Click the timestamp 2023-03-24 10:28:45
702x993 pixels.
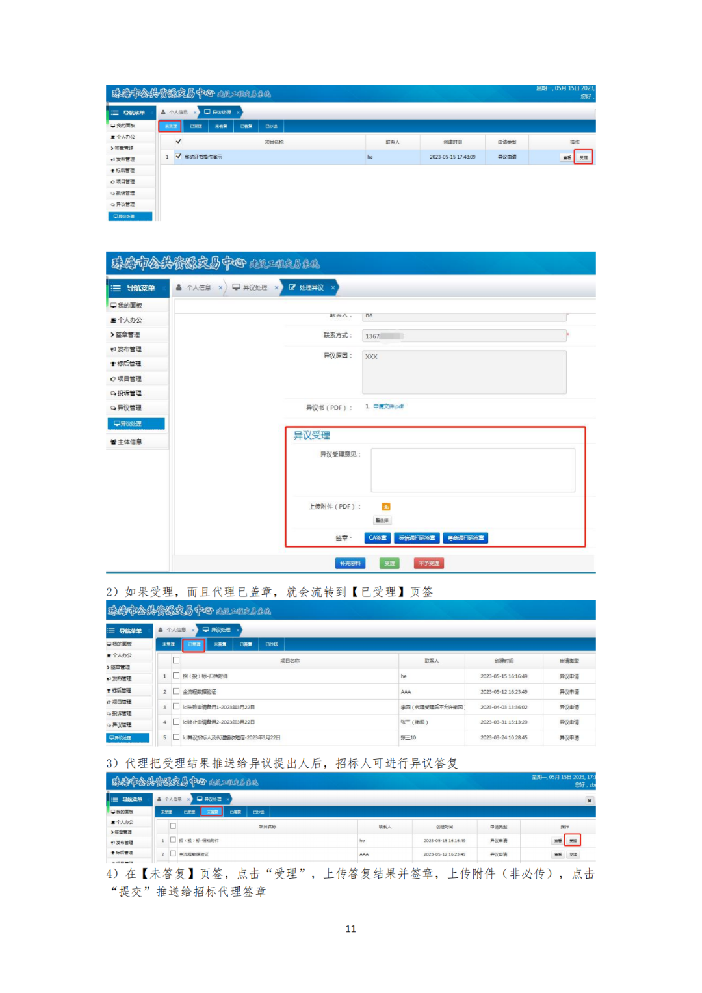point(504,737)
